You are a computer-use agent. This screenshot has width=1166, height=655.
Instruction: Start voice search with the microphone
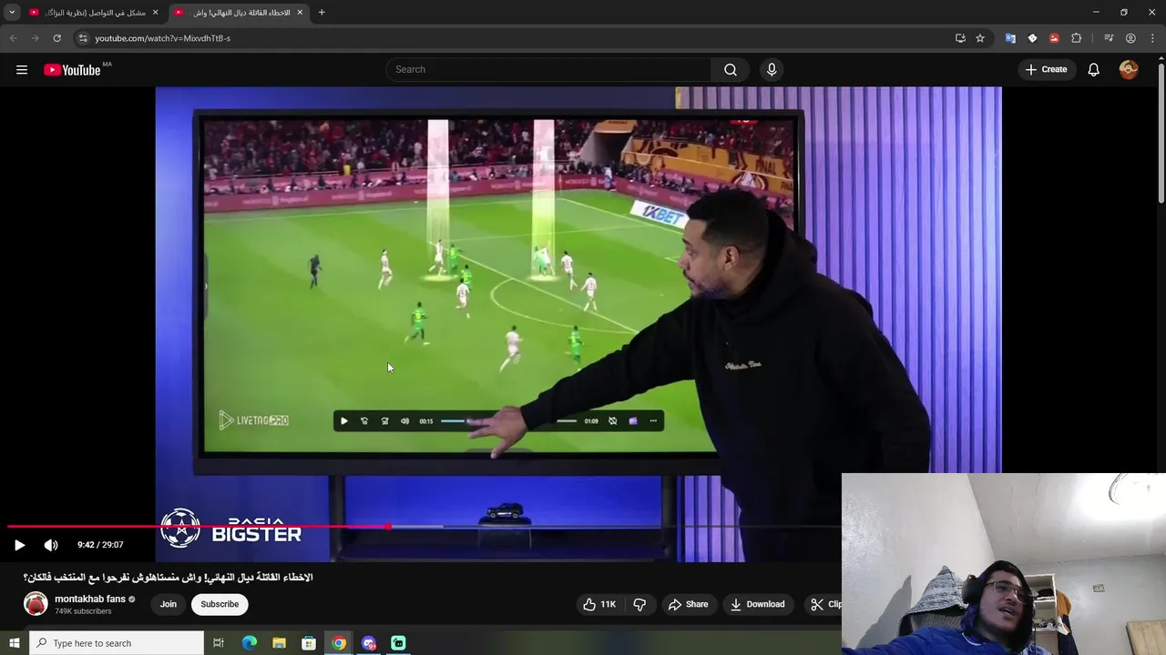tap(772, 69)
